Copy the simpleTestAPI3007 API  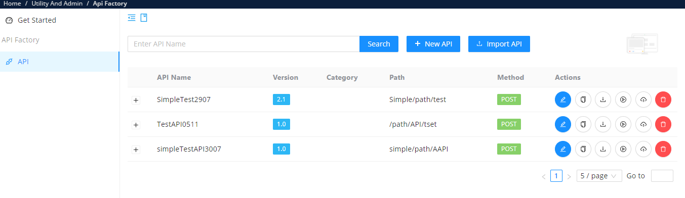[x=583, y=149]
